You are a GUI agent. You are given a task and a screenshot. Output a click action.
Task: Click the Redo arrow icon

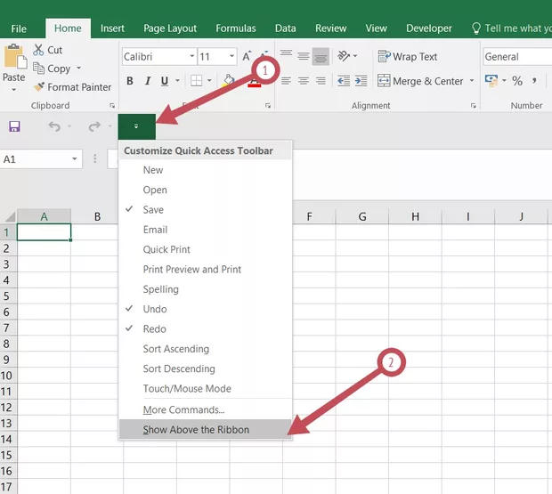tap(93, 127)
